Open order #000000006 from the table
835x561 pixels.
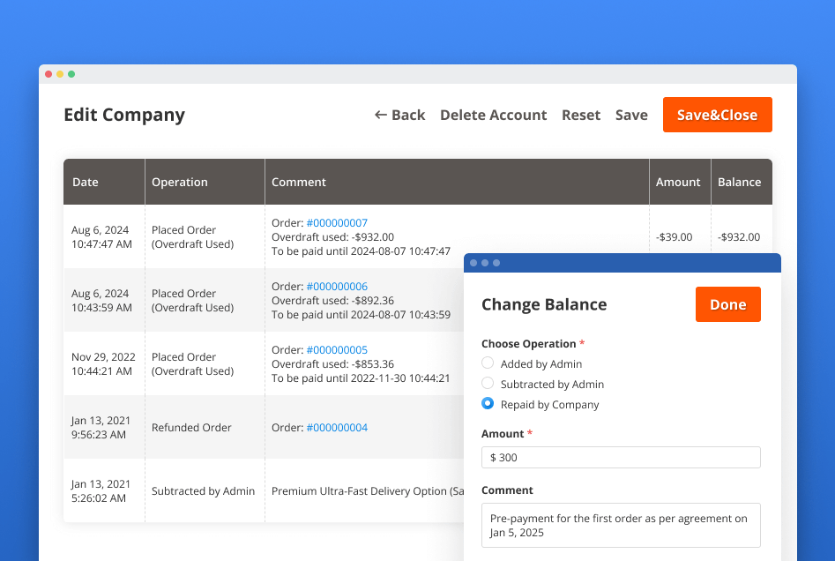337,287
